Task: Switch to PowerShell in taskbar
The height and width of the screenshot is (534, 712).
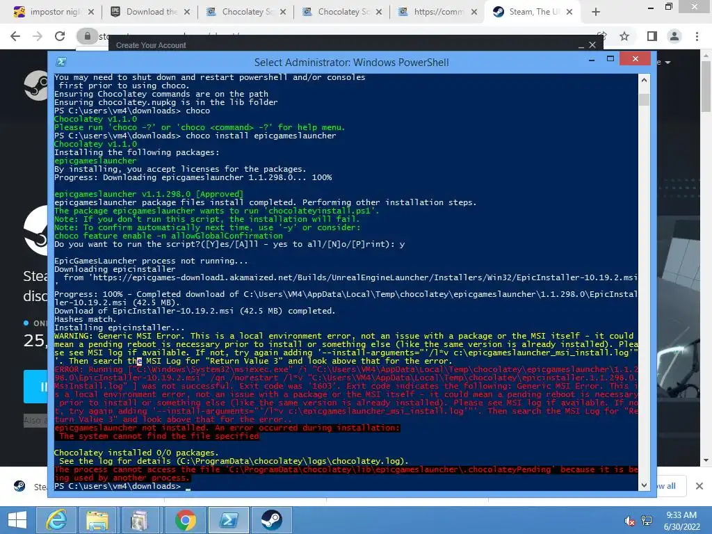Action: coord(228,520)
